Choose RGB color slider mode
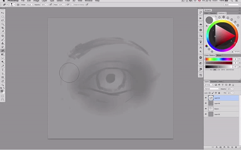The image size is (241, 150). tap(211, 70)
